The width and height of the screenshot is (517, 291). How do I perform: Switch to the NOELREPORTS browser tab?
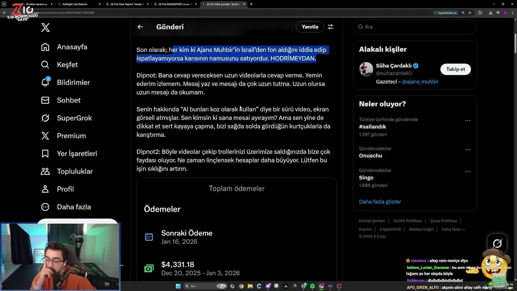[176, 4]
